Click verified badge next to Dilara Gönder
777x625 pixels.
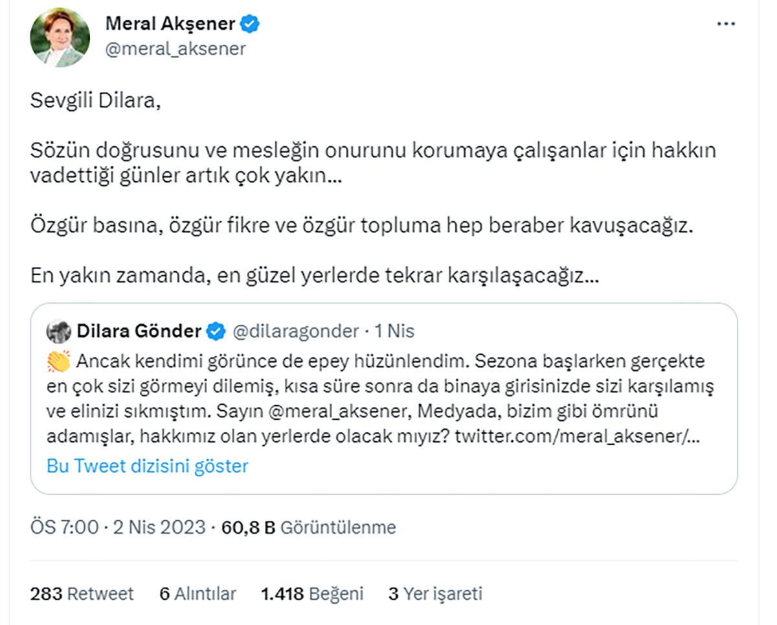point(216,332)
